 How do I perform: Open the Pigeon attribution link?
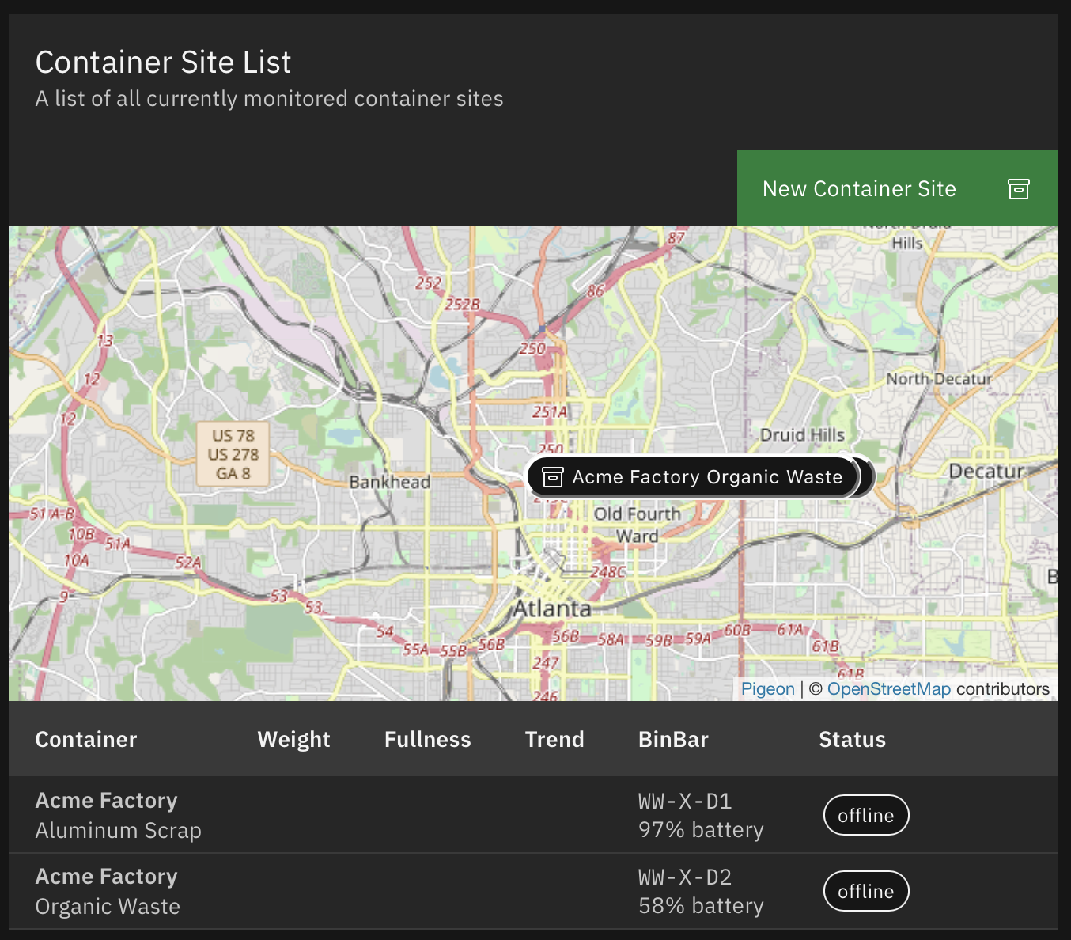767,689
